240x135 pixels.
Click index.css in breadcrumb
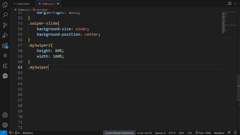pos(23,10)
